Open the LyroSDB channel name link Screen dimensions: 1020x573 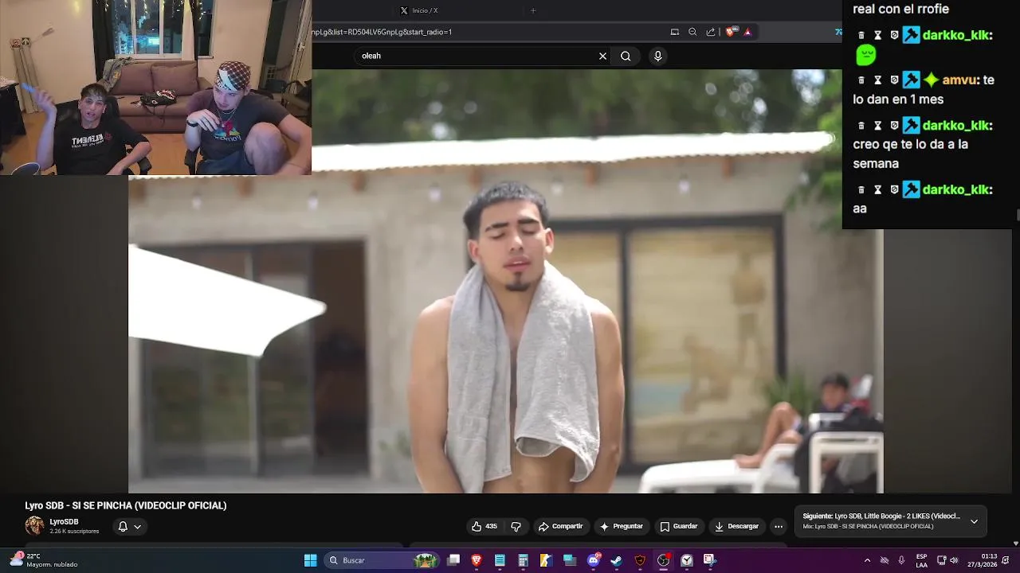(64, 522)
